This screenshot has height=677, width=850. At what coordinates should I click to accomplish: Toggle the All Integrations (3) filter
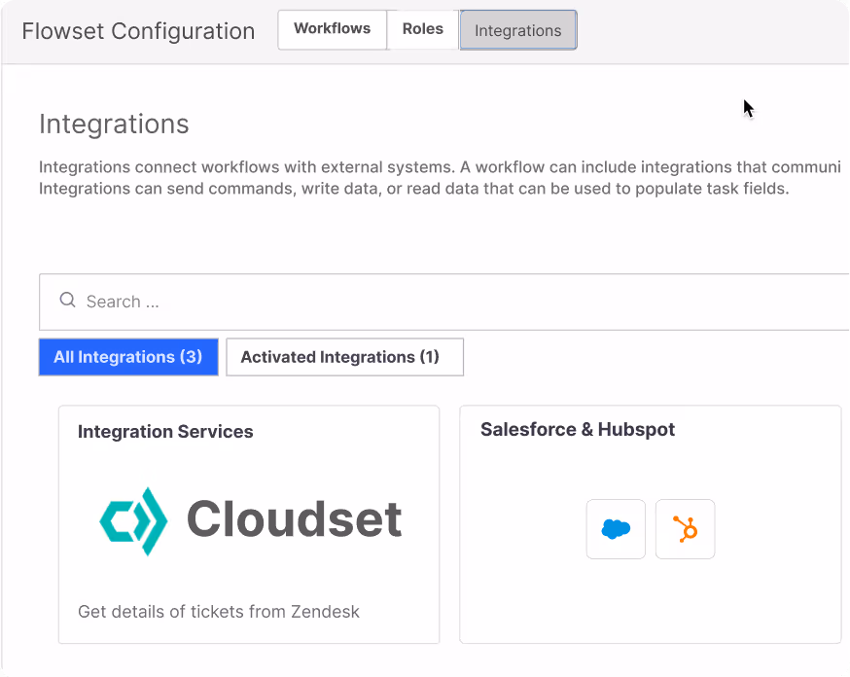tap(127, 357)
